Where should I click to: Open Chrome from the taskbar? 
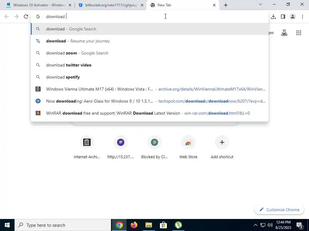(x=119, y=225)
